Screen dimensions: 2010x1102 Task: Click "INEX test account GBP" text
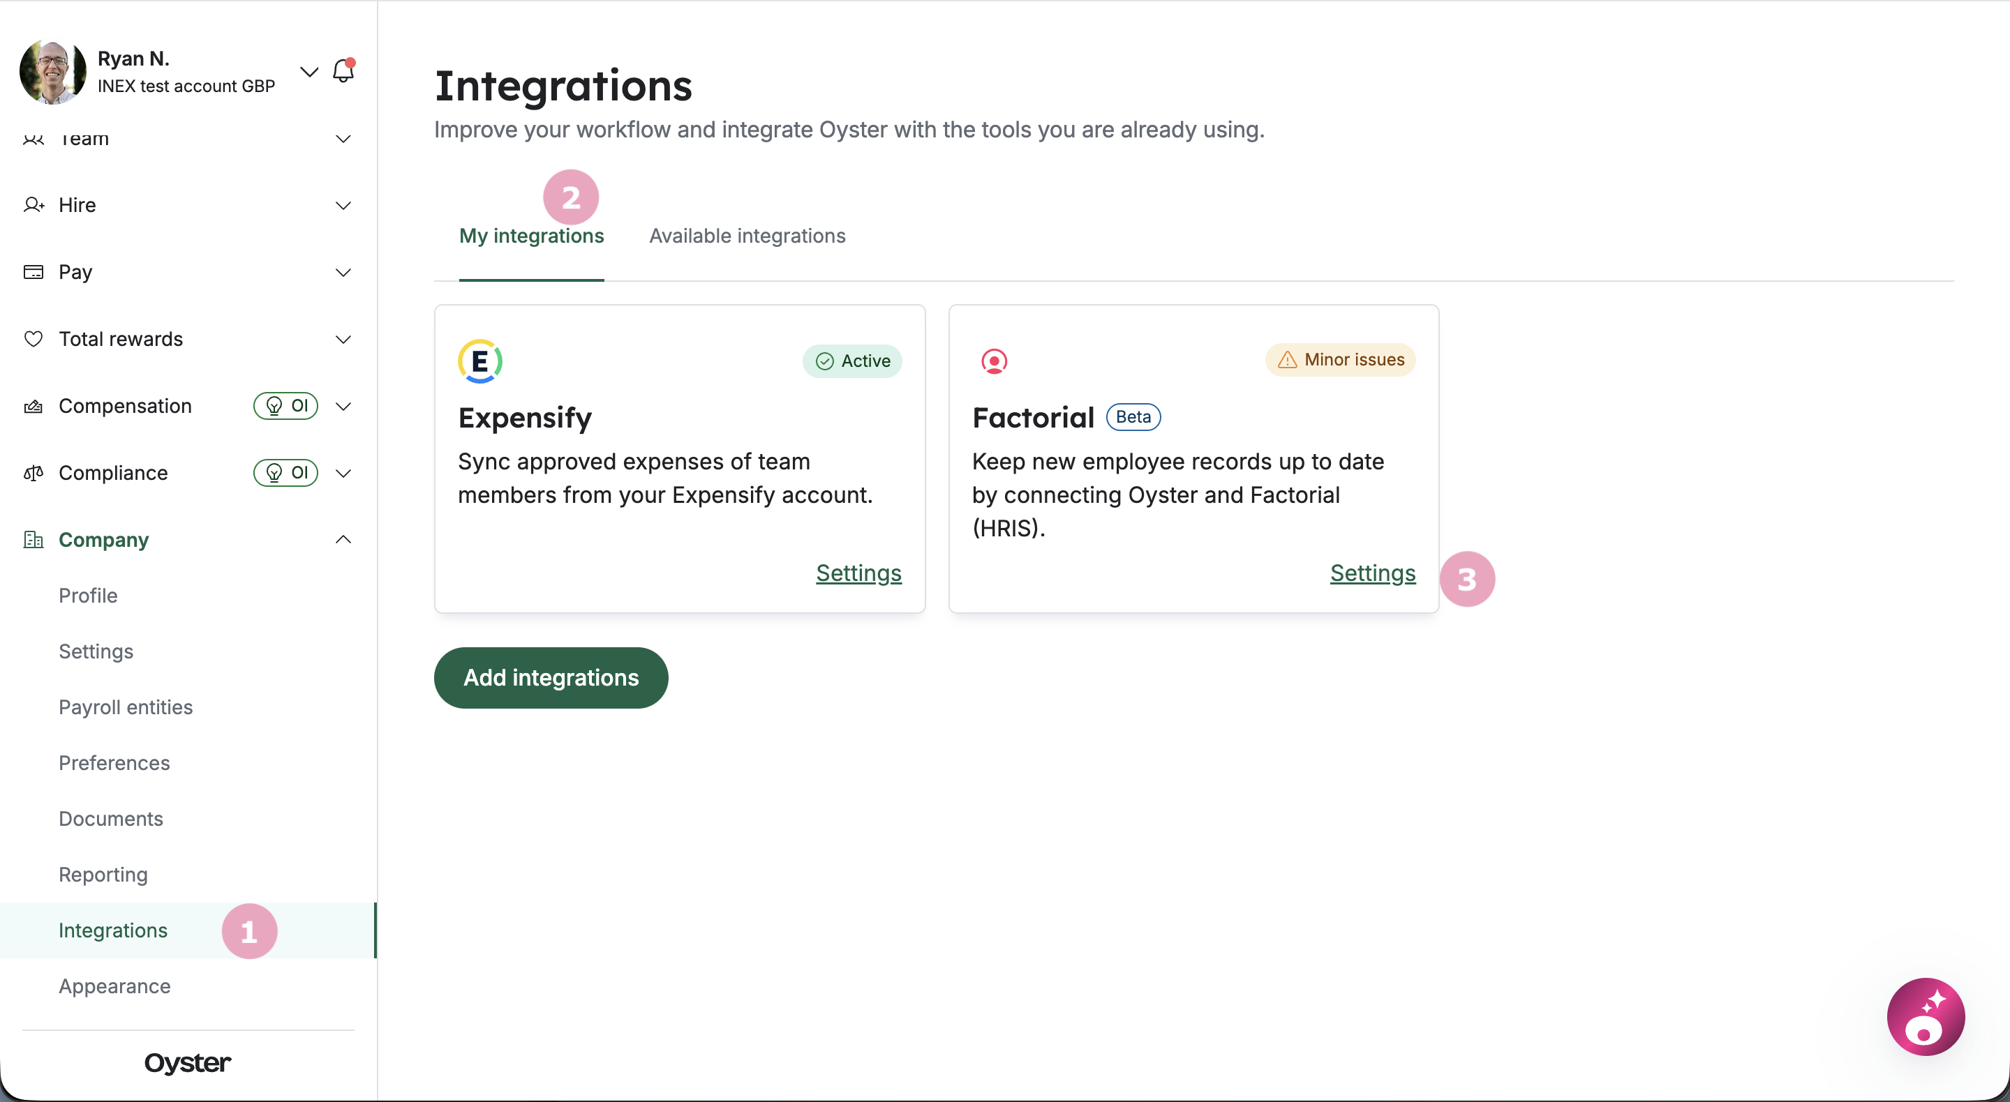coord(186,86)
